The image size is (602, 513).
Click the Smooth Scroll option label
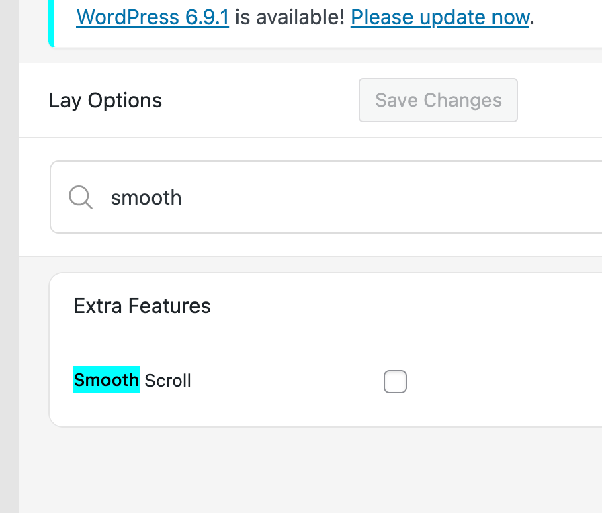132,380
